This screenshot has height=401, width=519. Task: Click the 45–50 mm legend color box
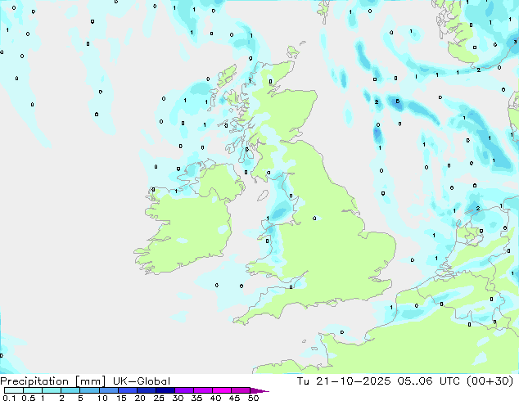(241, 390)
